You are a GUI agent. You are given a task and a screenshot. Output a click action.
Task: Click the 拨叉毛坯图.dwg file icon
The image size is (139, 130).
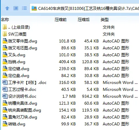(x=5, y=48)
